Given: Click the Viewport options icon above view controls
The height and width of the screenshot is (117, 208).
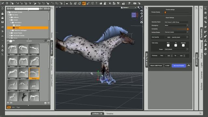Looking at the screenshot, I should tap(142, 7).
